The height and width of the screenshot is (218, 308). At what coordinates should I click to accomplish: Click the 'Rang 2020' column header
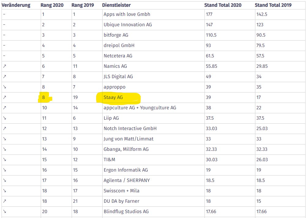pos(52,5)
